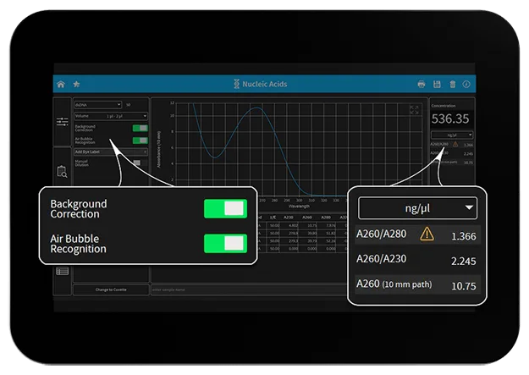The width and height of the screenshot is (529, 375).
Task: Click the Concentration label
Action: click(444, 106)
